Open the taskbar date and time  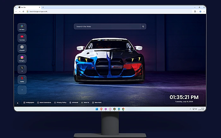click(x=201, y=109)
